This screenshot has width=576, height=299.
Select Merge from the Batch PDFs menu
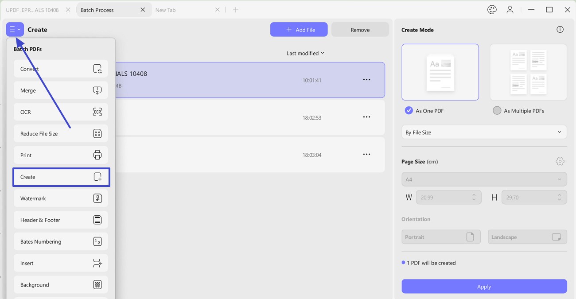(x=61, y=90)
